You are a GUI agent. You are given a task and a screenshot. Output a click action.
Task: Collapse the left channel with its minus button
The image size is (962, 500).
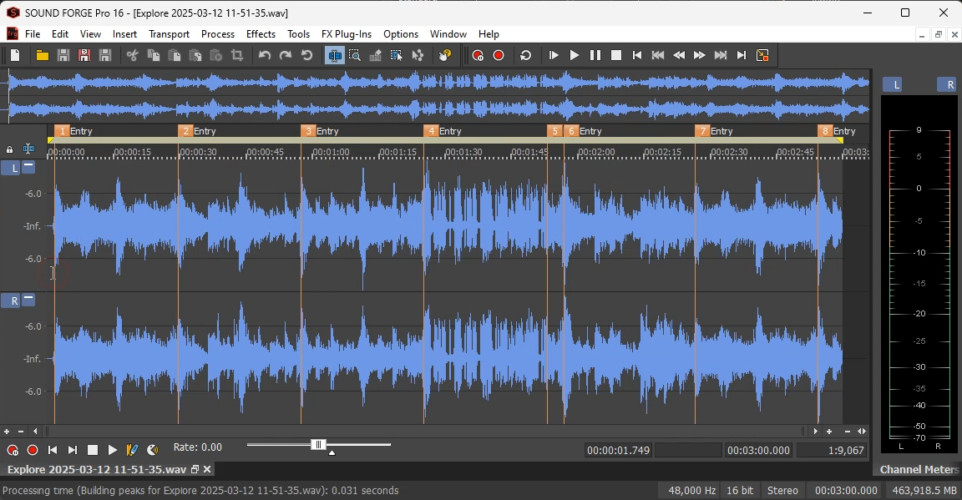click(28, 167)
